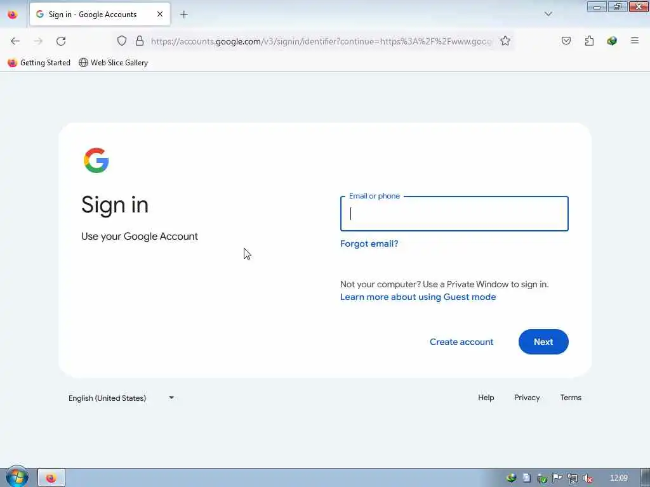Open the Getting Started bookmark
Image resolution: width=650 pixels, height=487 pixels.
[x=39, y=63]
